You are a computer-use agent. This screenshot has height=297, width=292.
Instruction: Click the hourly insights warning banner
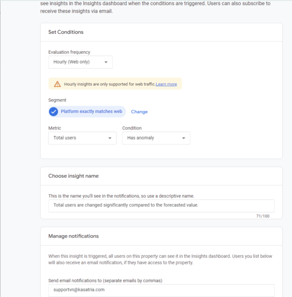coord(115,84)
